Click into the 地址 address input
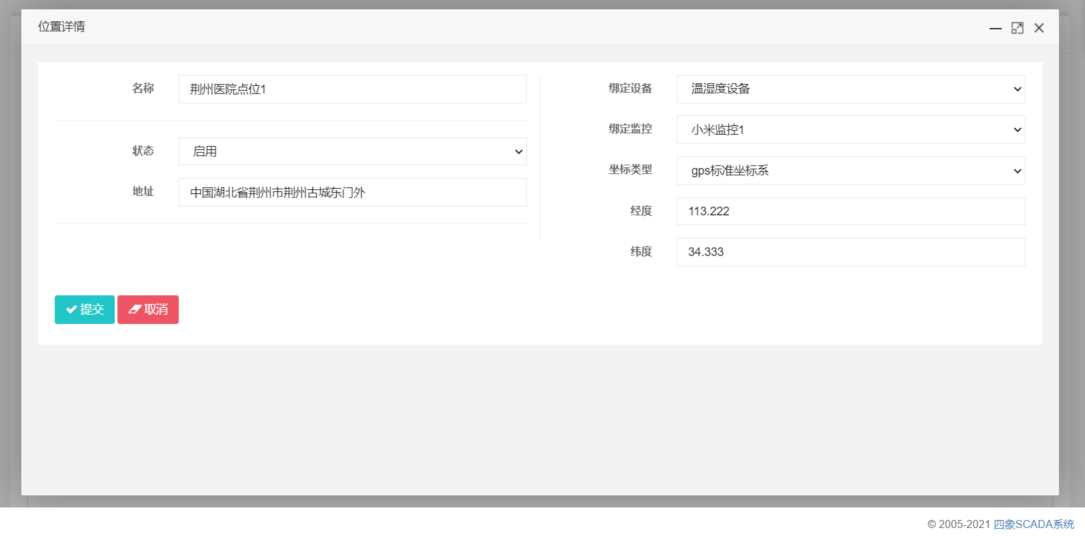This screenshot has height=536, width=1085. 352,192
